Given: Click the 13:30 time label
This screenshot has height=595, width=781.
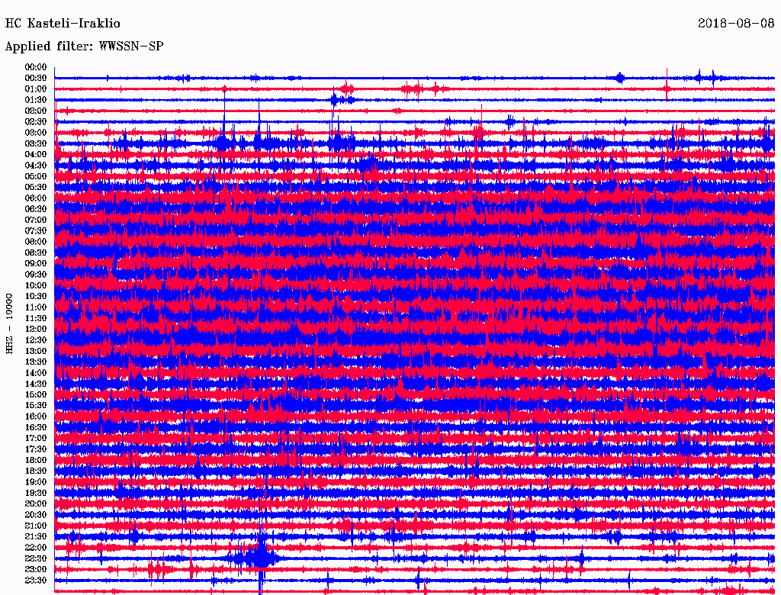Looking at the screenshot, I should (x=36, y=362).
